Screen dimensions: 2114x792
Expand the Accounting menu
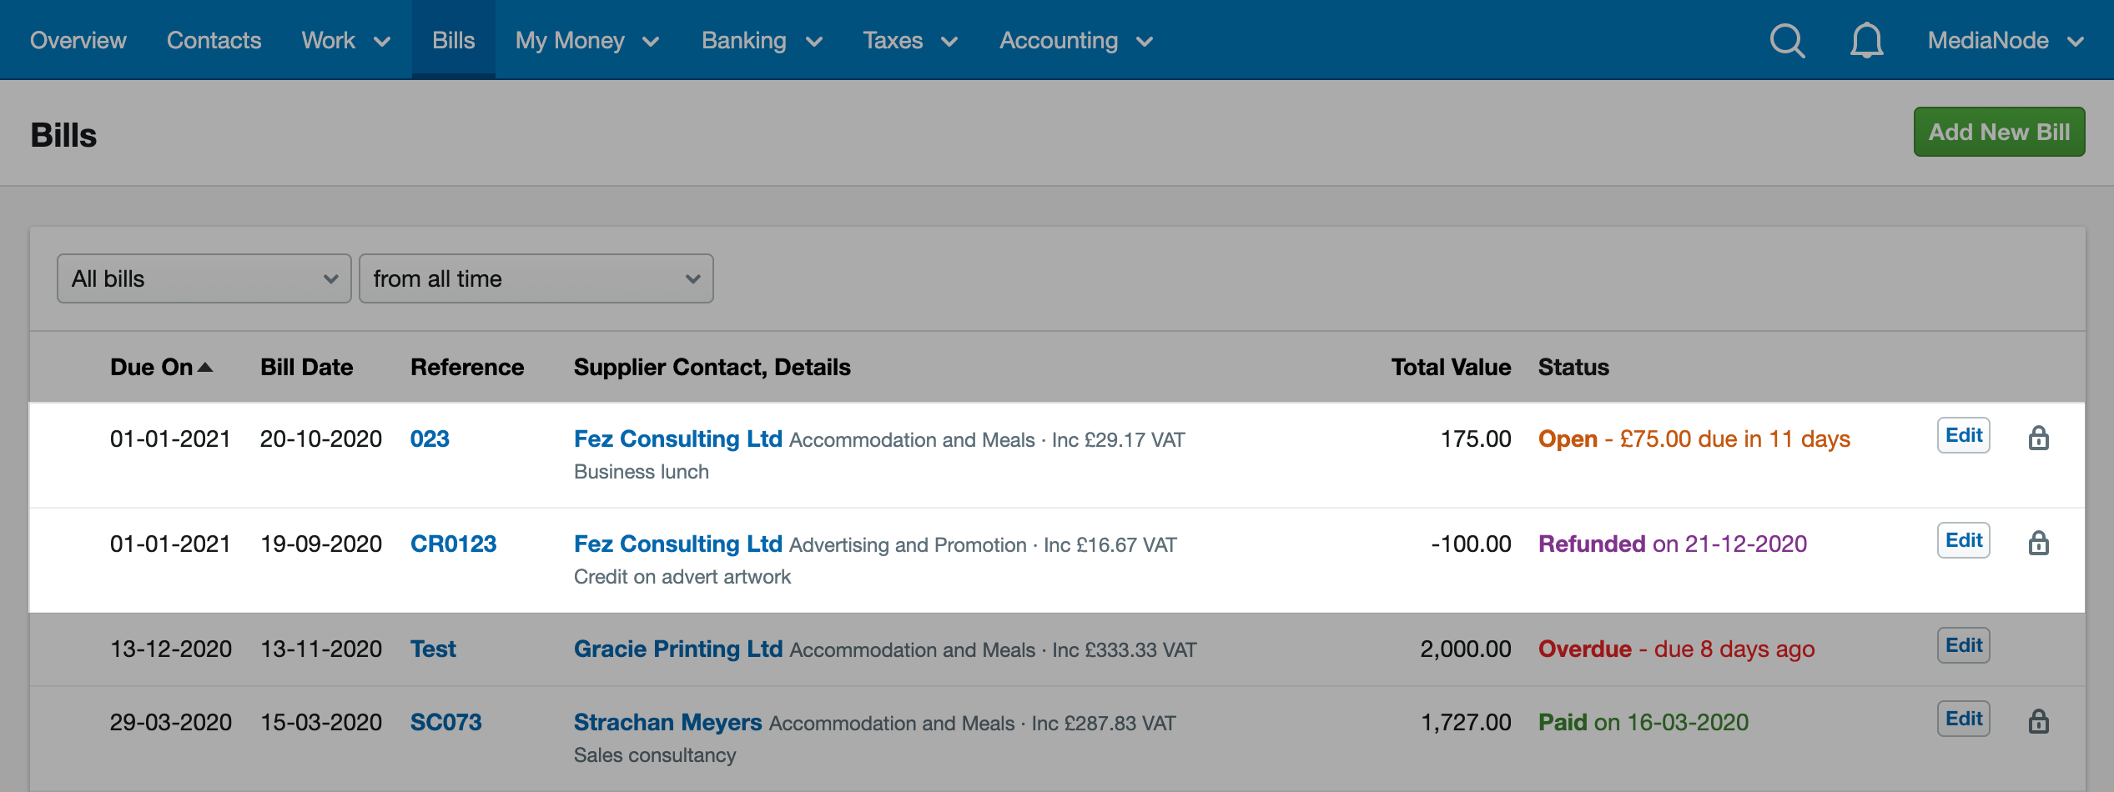point(1075,40)
